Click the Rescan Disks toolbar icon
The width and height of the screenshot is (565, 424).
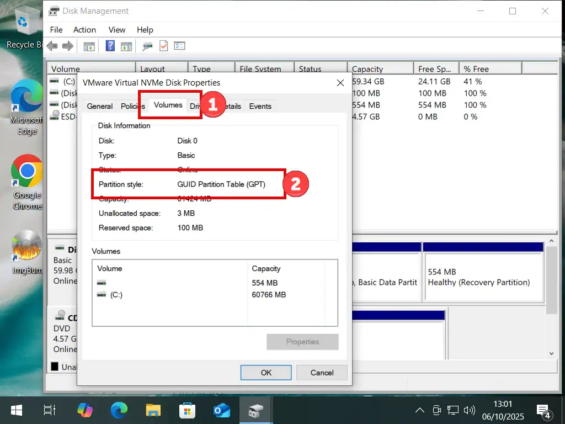pyautogui.click(x=147, y=46)
